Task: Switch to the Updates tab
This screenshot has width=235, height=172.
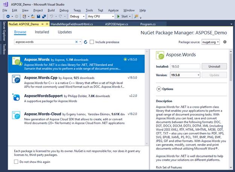Action: tap(65, 32)
